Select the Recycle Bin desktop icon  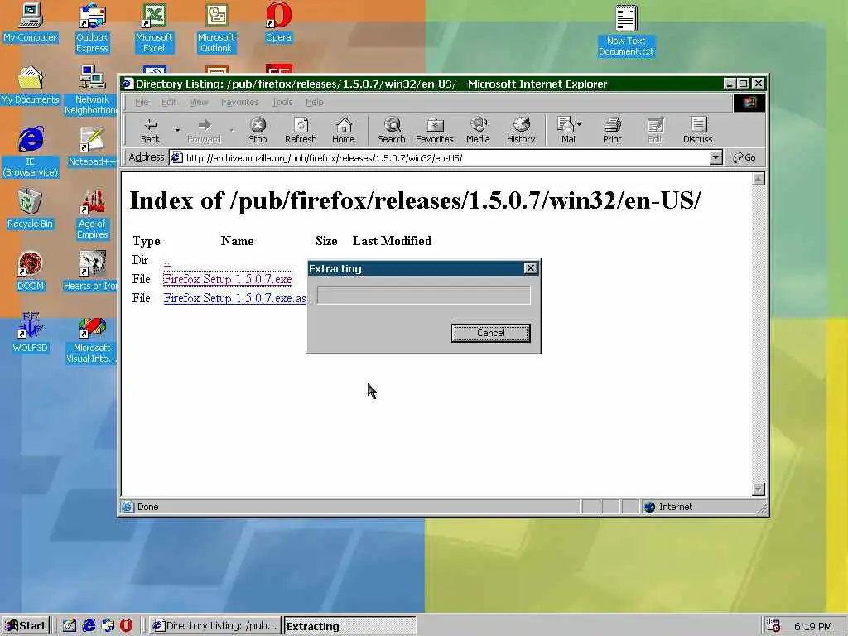tap(31, 210)
